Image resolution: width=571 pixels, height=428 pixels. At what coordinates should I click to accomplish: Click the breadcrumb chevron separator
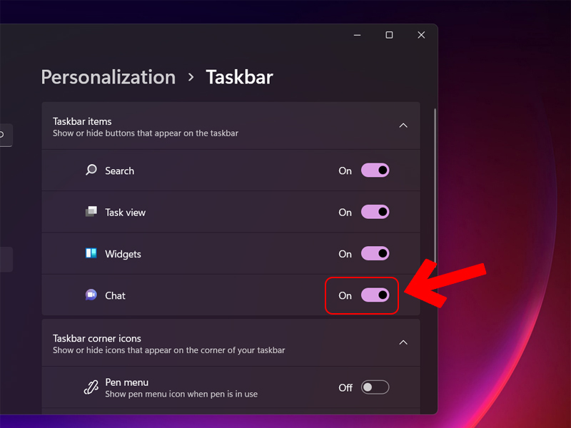click(x=191, y=78)
